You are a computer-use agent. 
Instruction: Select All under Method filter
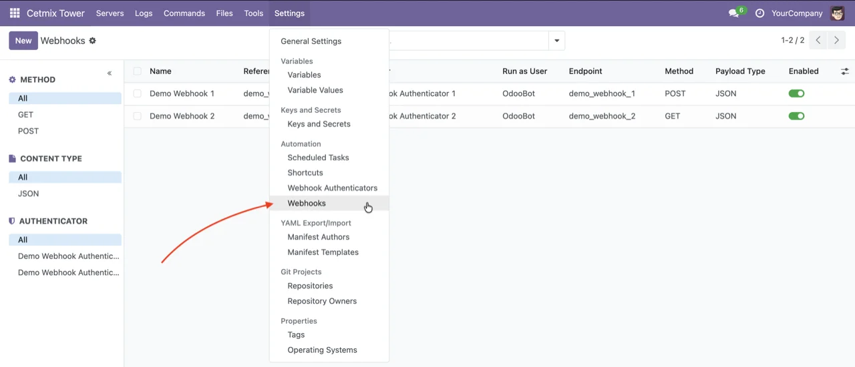pyautogui.click(x=65, y=99)
